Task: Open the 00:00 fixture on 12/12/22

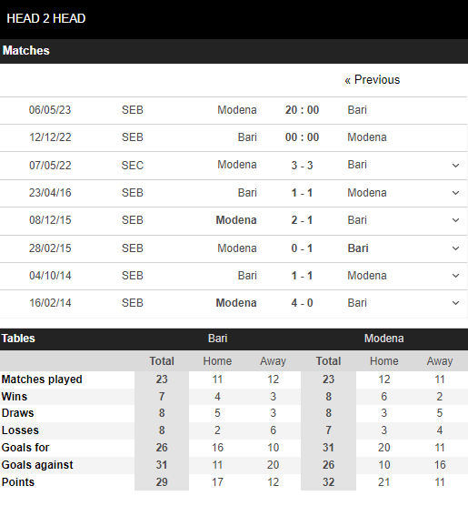Action: [302, 137]
